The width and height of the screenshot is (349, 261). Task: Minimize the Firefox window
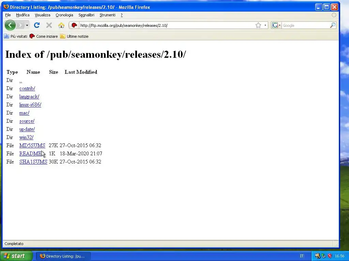pyautogui.click(x=319, y=7)
